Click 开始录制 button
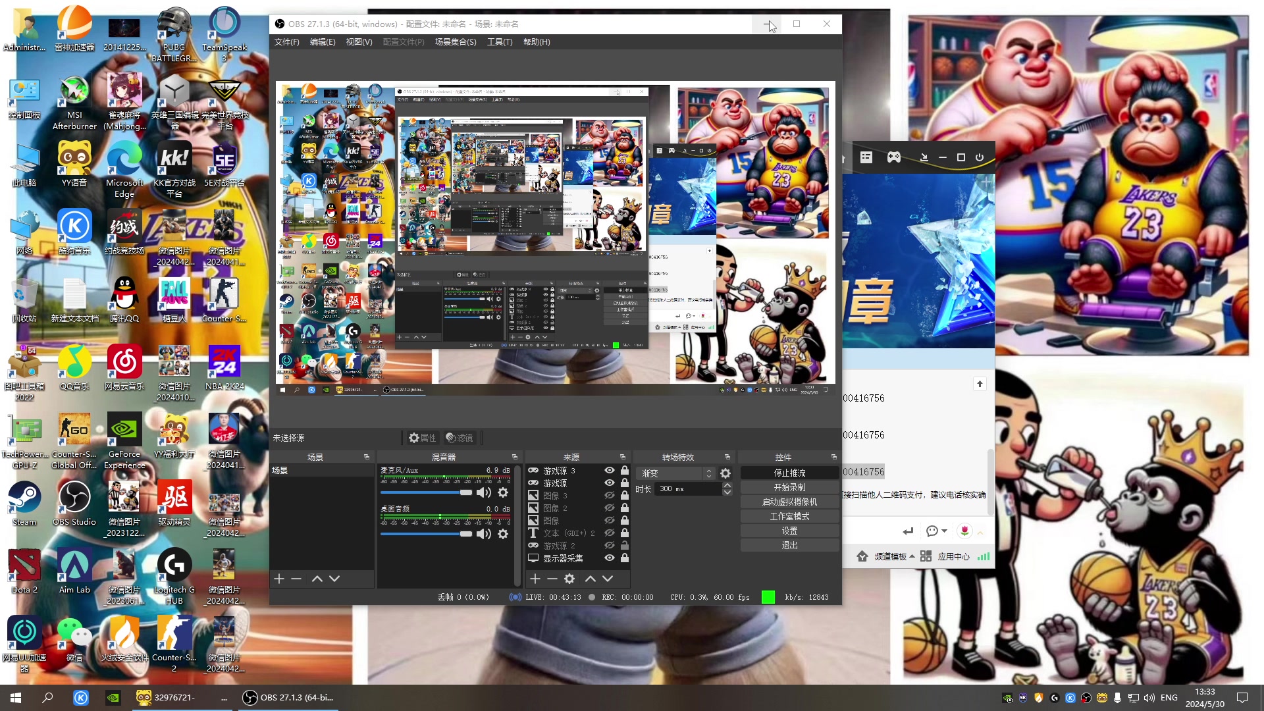This screenshot has width=1264, height=711. pos(789,488)
